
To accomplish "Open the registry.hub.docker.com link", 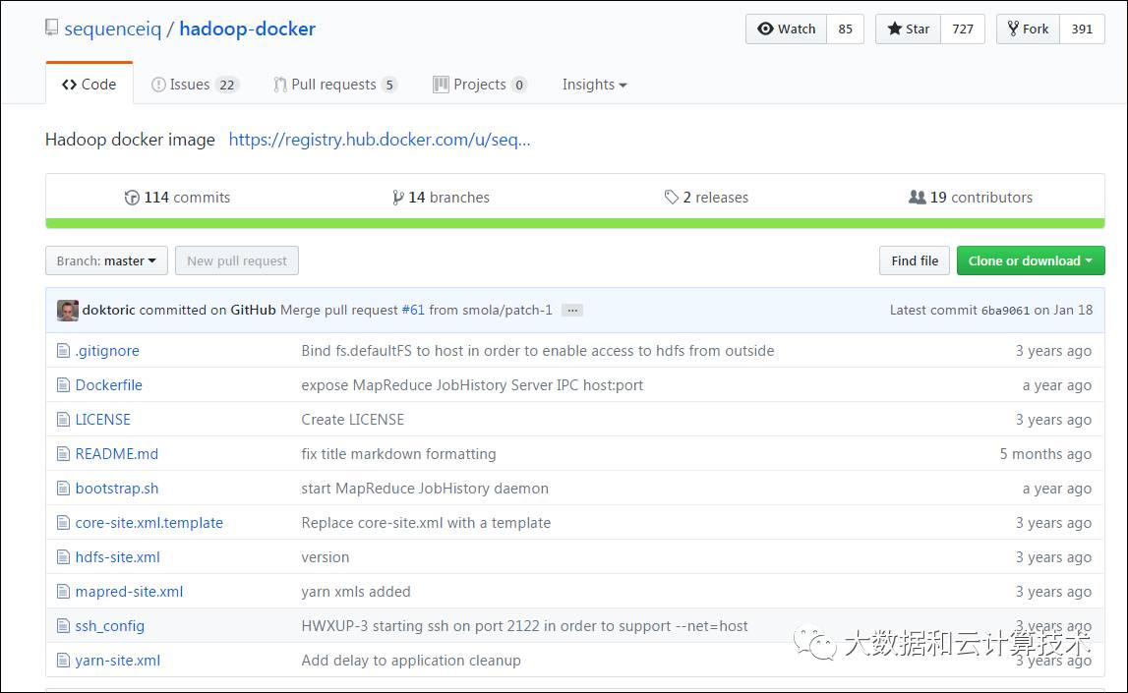I will (380, 140).
